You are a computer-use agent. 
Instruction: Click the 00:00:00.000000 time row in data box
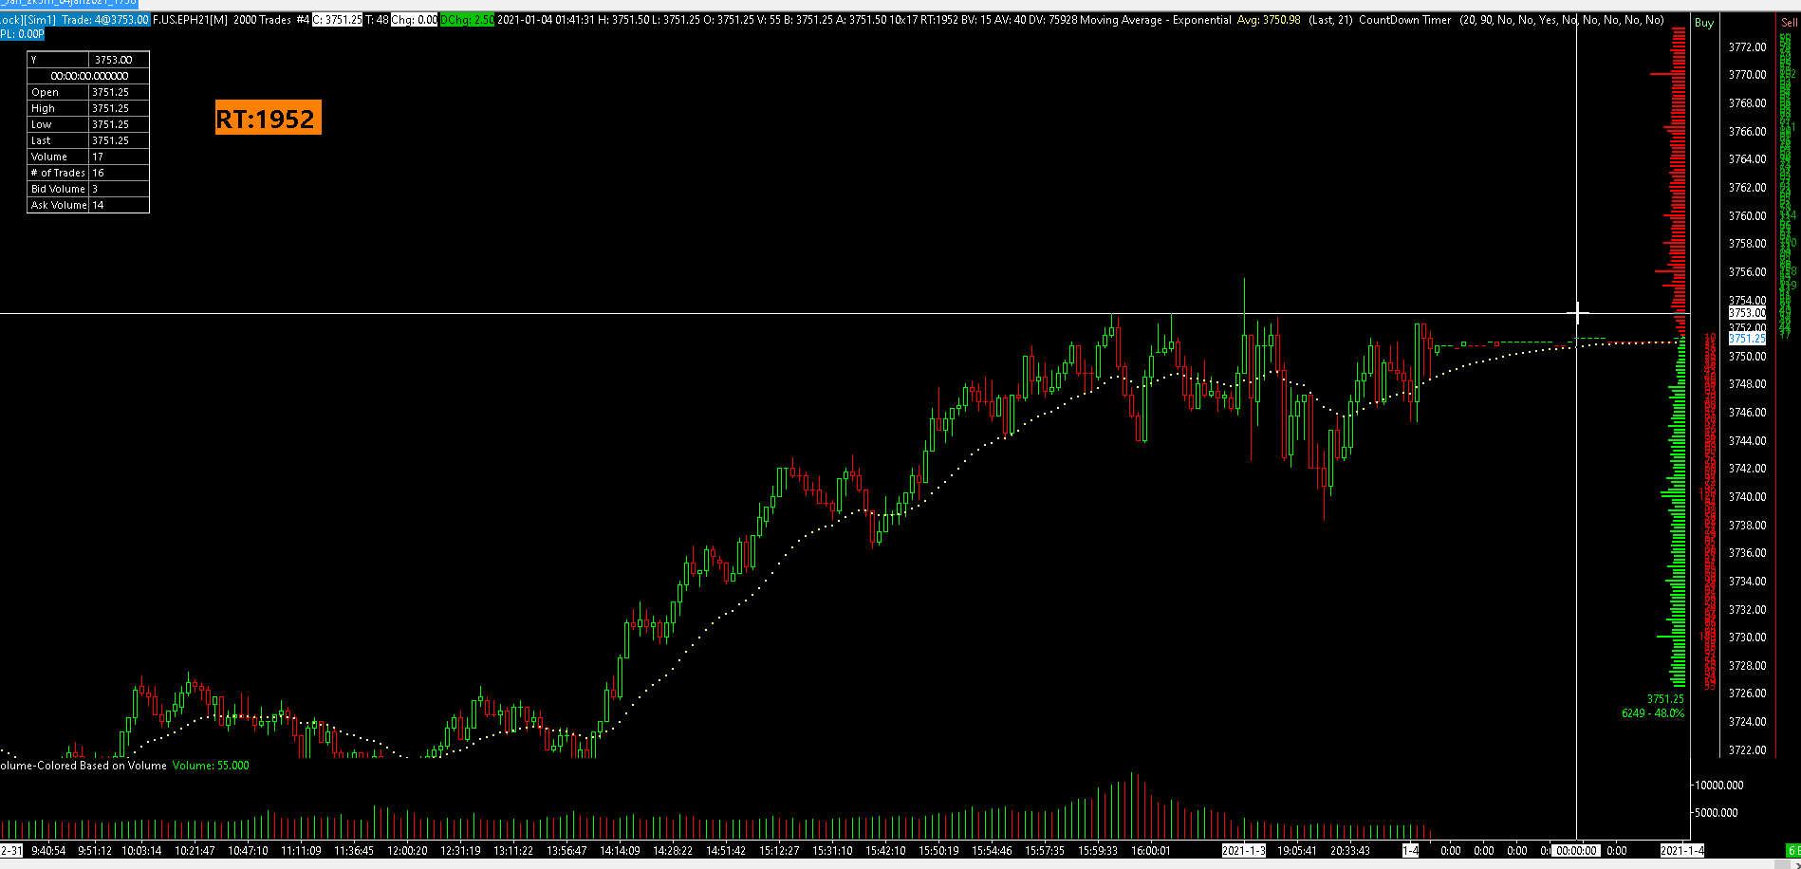coord(88,76)
